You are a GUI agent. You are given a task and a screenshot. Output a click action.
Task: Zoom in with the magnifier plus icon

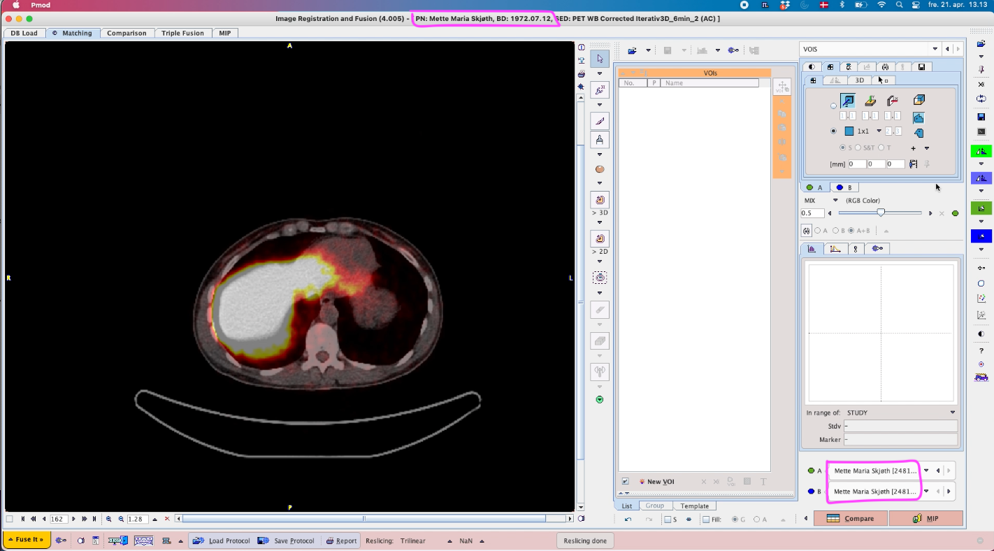click(109, 519)
